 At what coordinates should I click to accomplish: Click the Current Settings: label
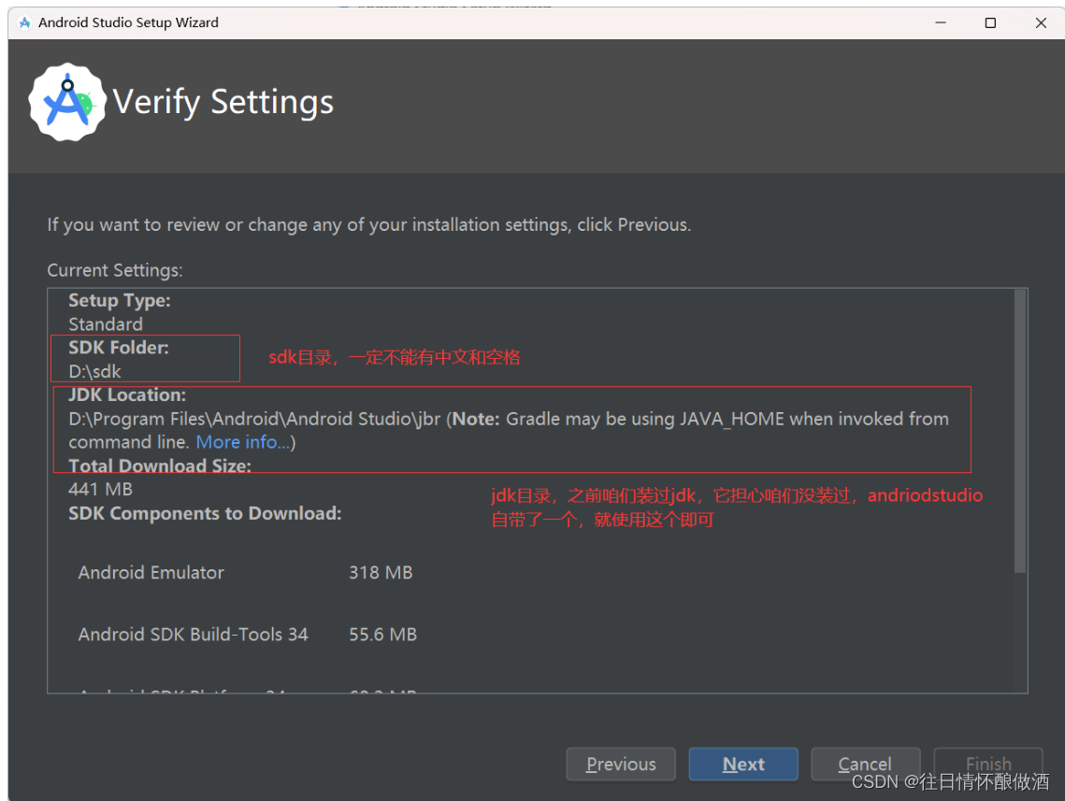pos(115,270)
